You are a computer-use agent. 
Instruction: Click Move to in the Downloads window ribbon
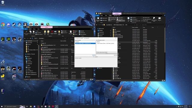[45, 33]
